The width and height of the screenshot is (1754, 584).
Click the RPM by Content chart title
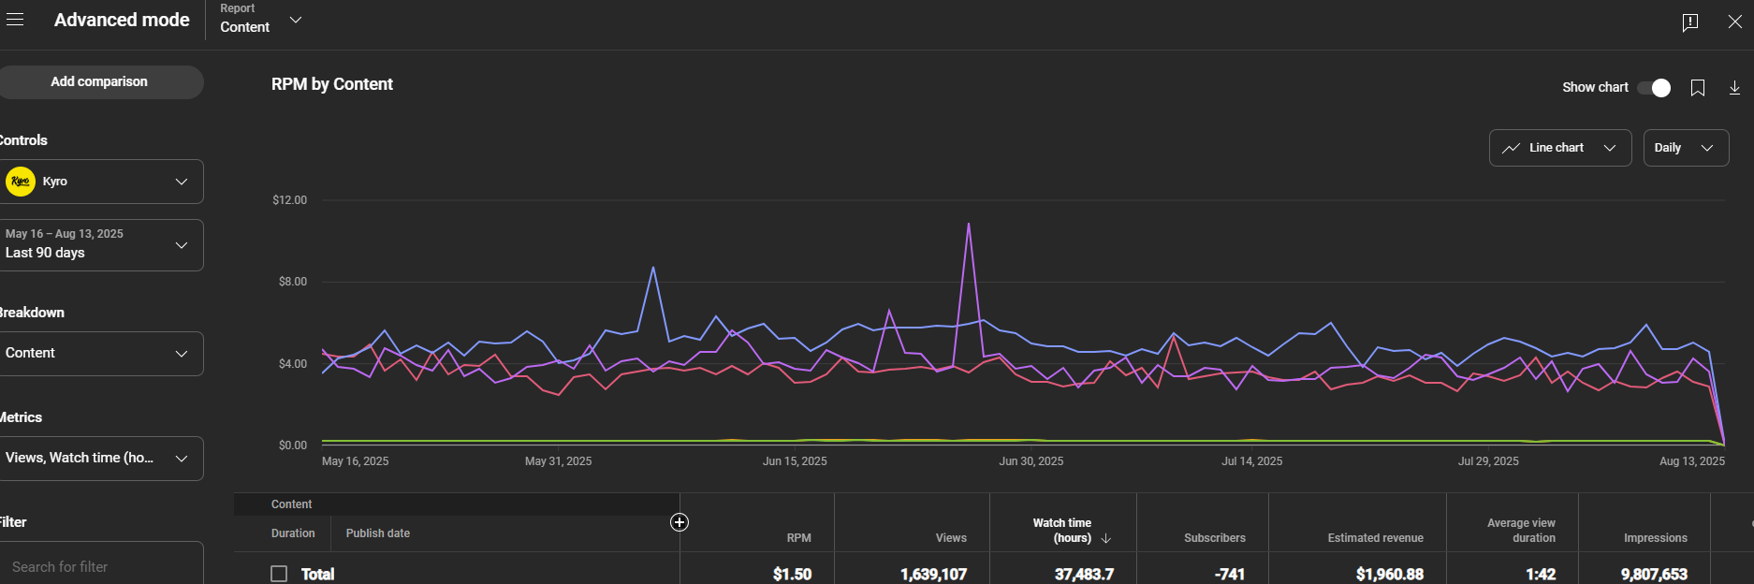tap(332, 84)
